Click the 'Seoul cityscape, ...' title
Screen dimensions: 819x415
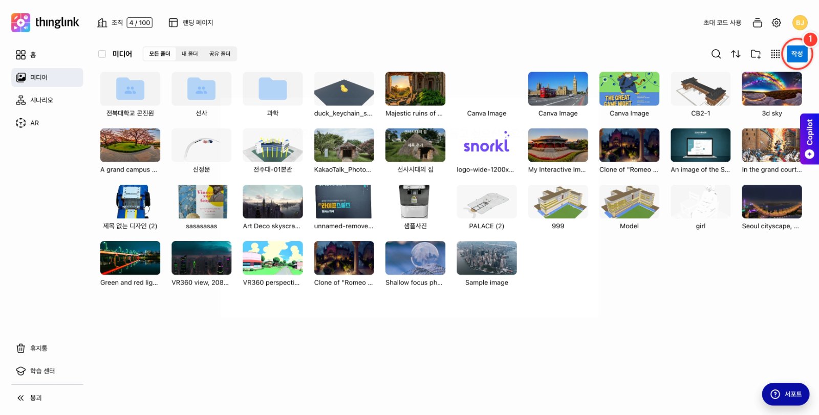tap(770, 226)
